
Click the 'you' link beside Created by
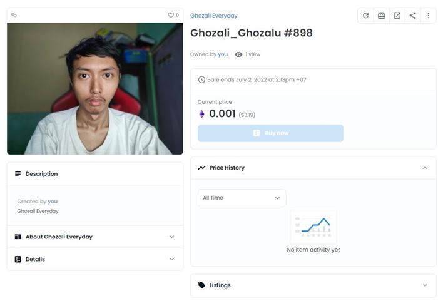(53, 202)
